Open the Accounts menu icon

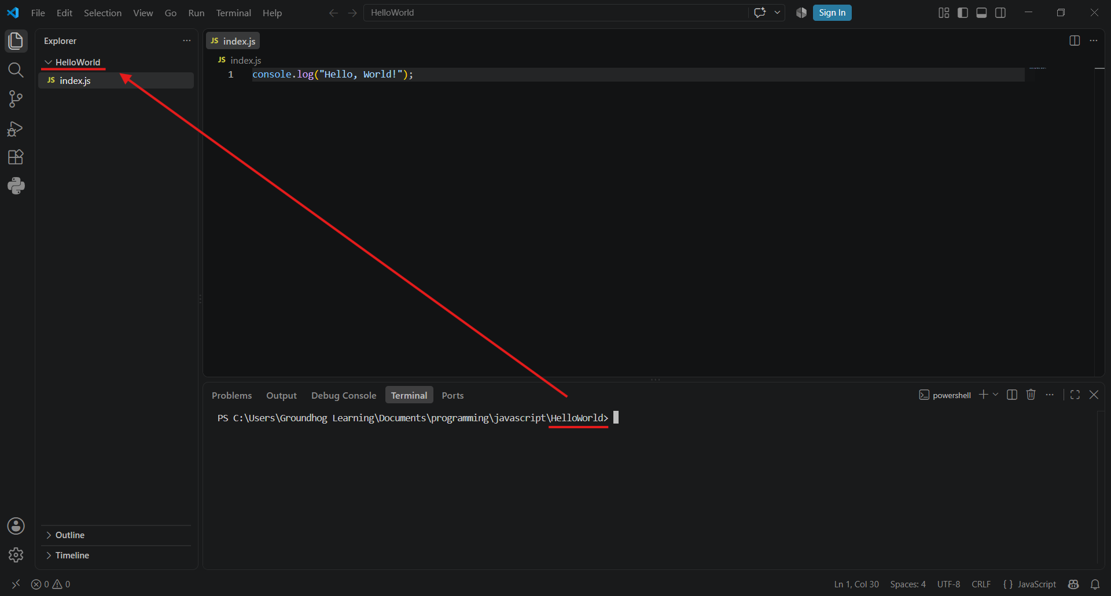tap(16, 526)
